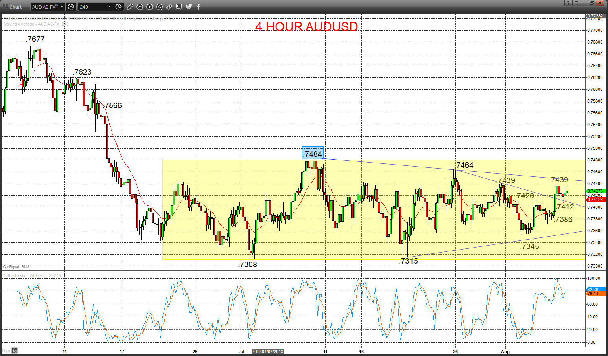Screen dimensions: 608x356
Task: Open the alerts circled-A icon
Action: pyautogui.click(x=159, y=7)
